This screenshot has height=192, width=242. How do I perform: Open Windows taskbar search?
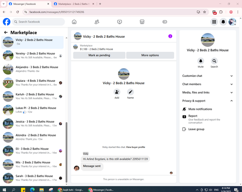click(x=14, y=190)
